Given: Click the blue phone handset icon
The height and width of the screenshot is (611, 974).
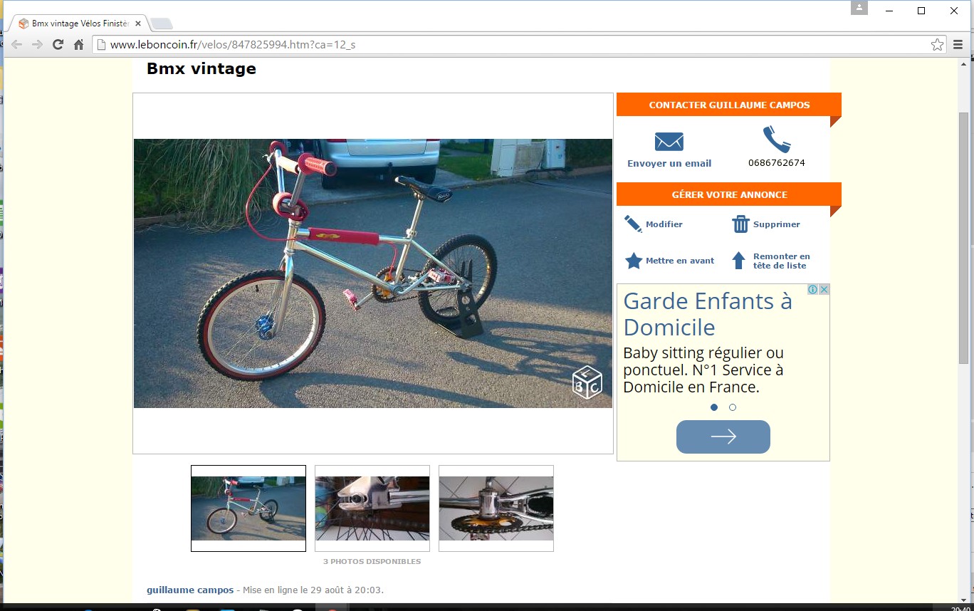Looking at the screenshot, I should tap(776, 140).
